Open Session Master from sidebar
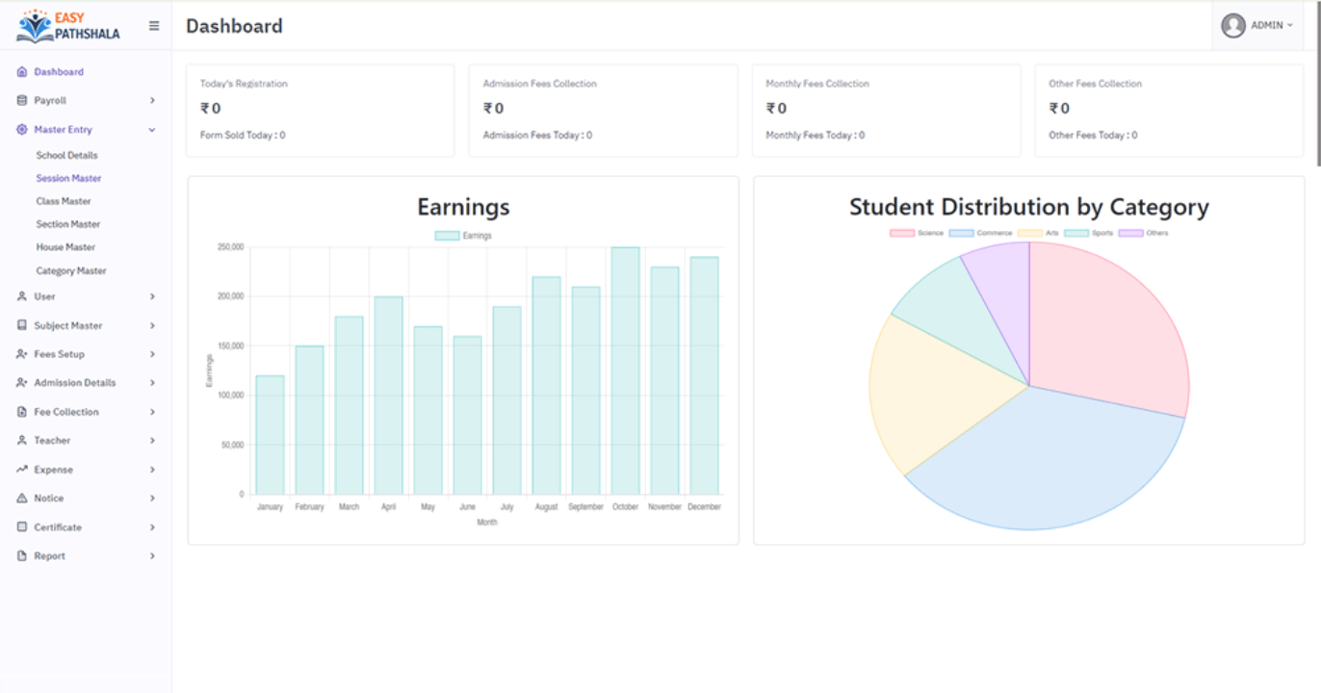This screenshot has height=693, width=1321. 68,178
